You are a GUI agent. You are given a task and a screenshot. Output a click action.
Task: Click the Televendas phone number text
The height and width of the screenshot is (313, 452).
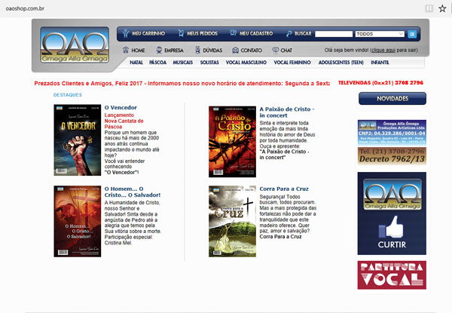[x=380, y=83]
